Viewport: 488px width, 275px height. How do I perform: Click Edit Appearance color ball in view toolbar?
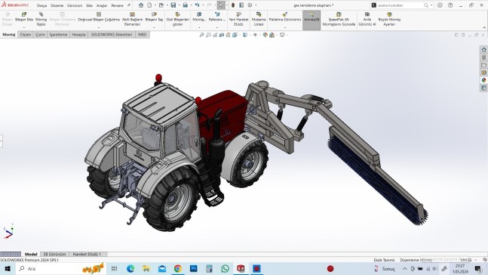(x=265, y=35)
